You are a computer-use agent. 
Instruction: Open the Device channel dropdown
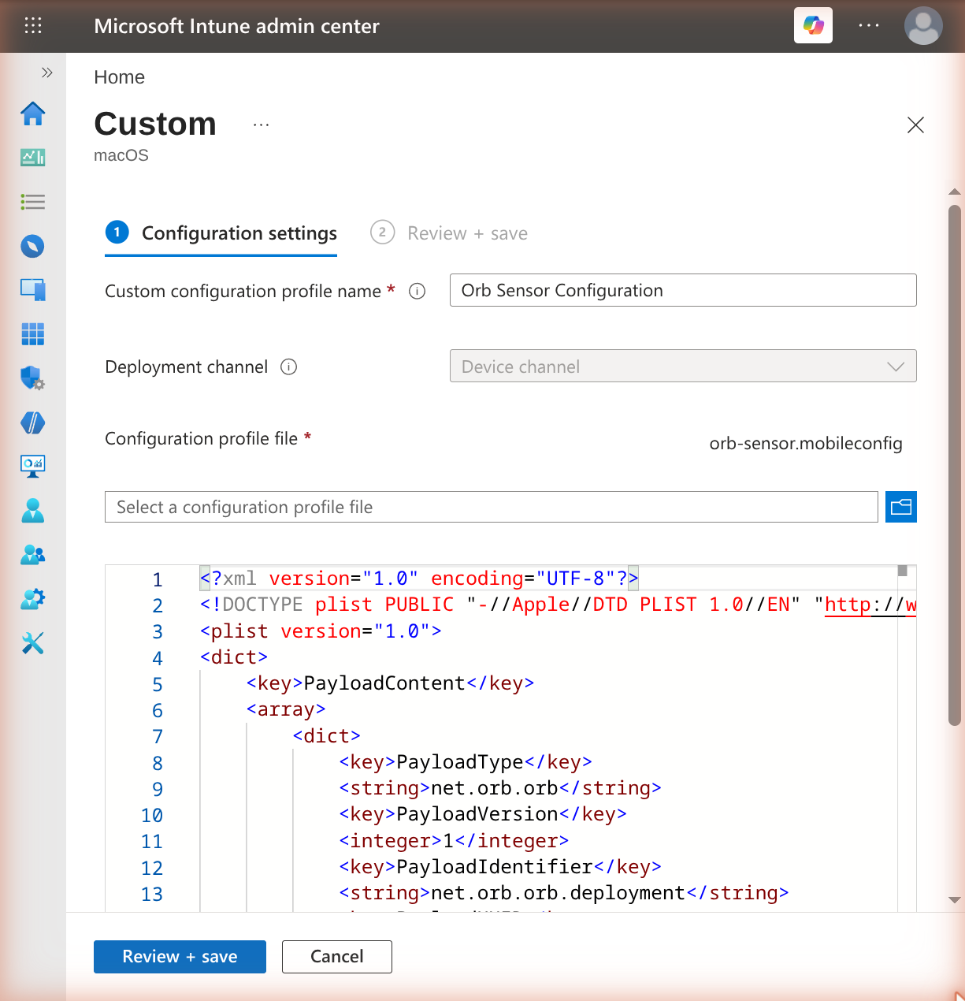683,366
